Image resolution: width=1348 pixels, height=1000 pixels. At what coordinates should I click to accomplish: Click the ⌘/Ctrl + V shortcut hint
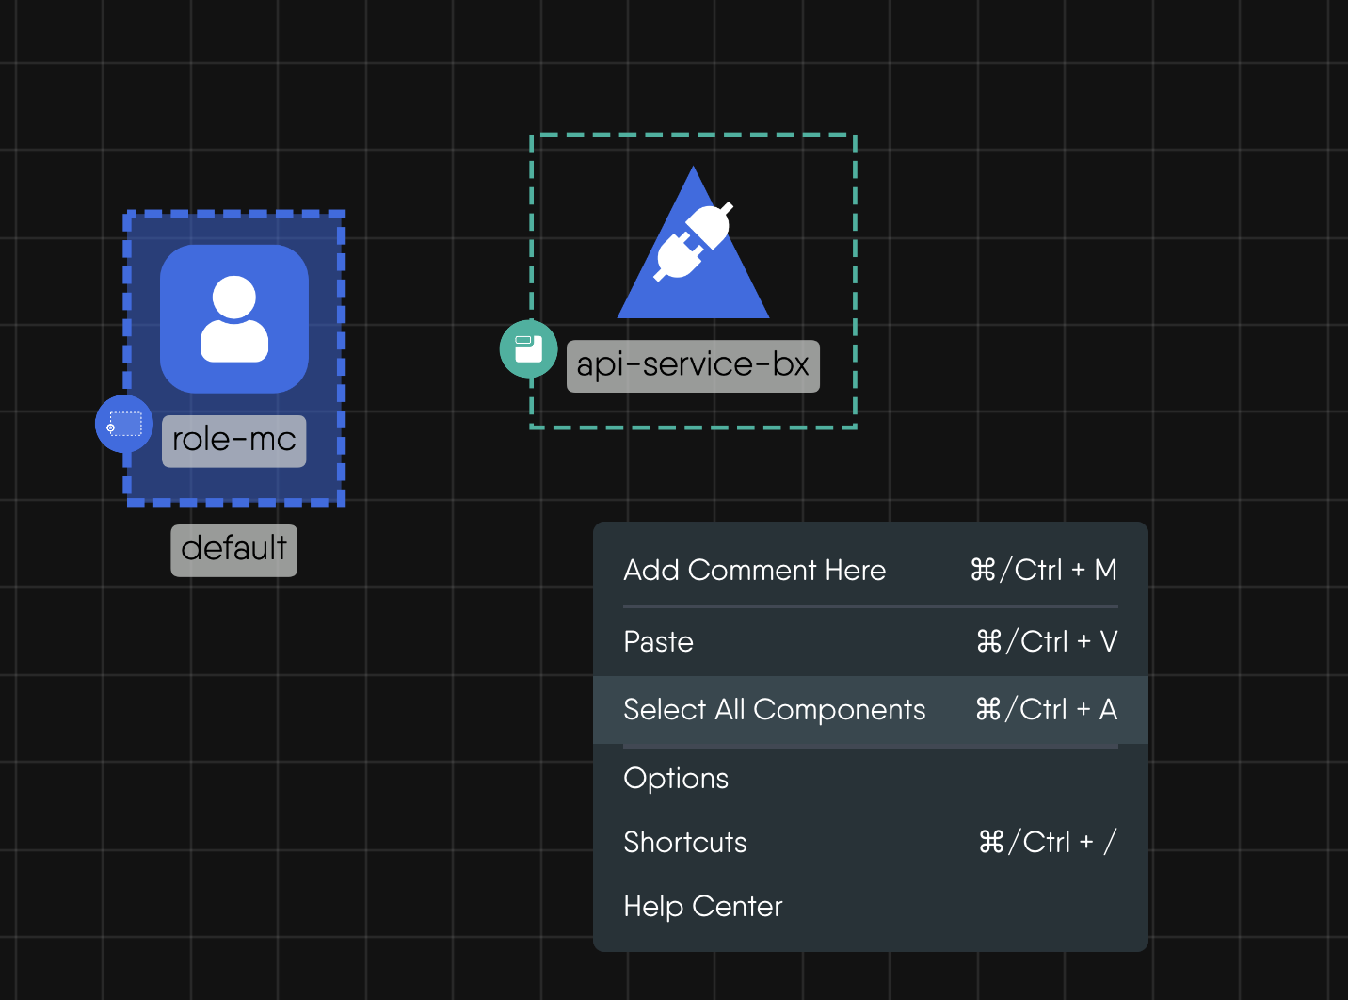pyautogui.click(x=1046, y=642)
